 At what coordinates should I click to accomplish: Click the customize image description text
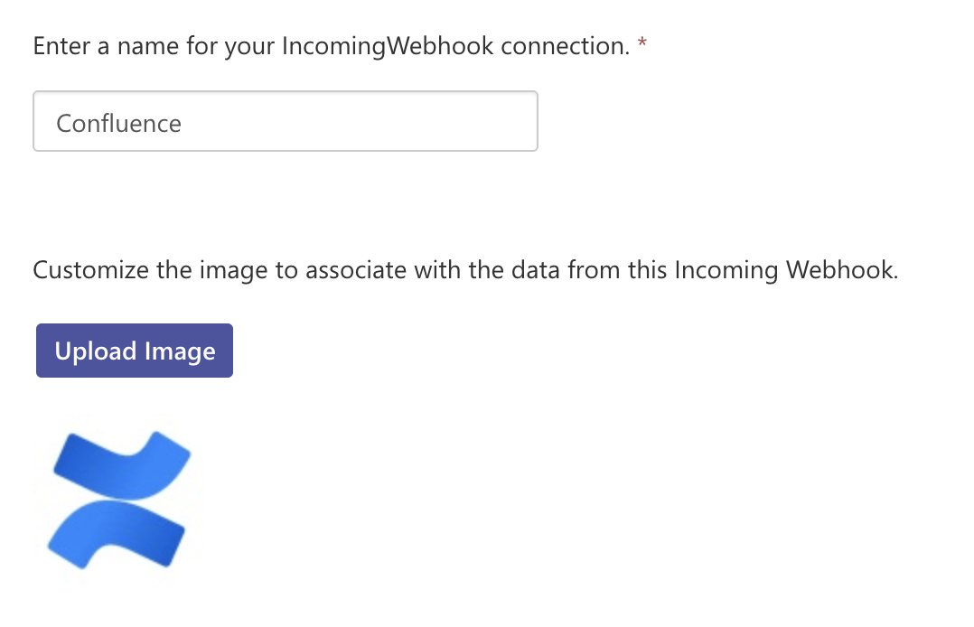[x=465, y=269]
